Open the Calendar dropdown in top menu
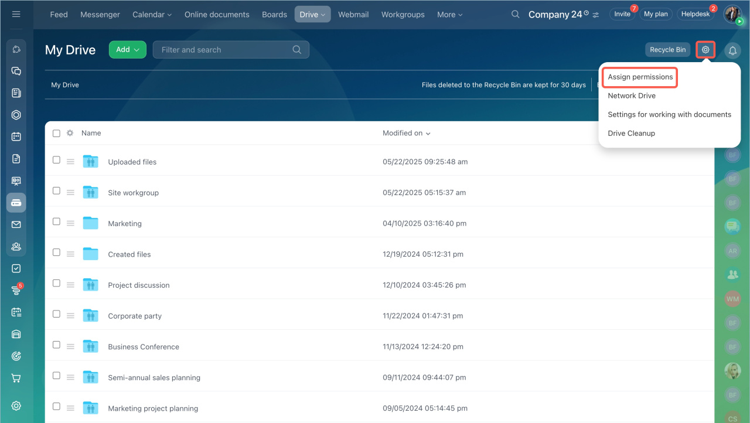Viewport: 750px width, 423px height. [x=152, y=15]
